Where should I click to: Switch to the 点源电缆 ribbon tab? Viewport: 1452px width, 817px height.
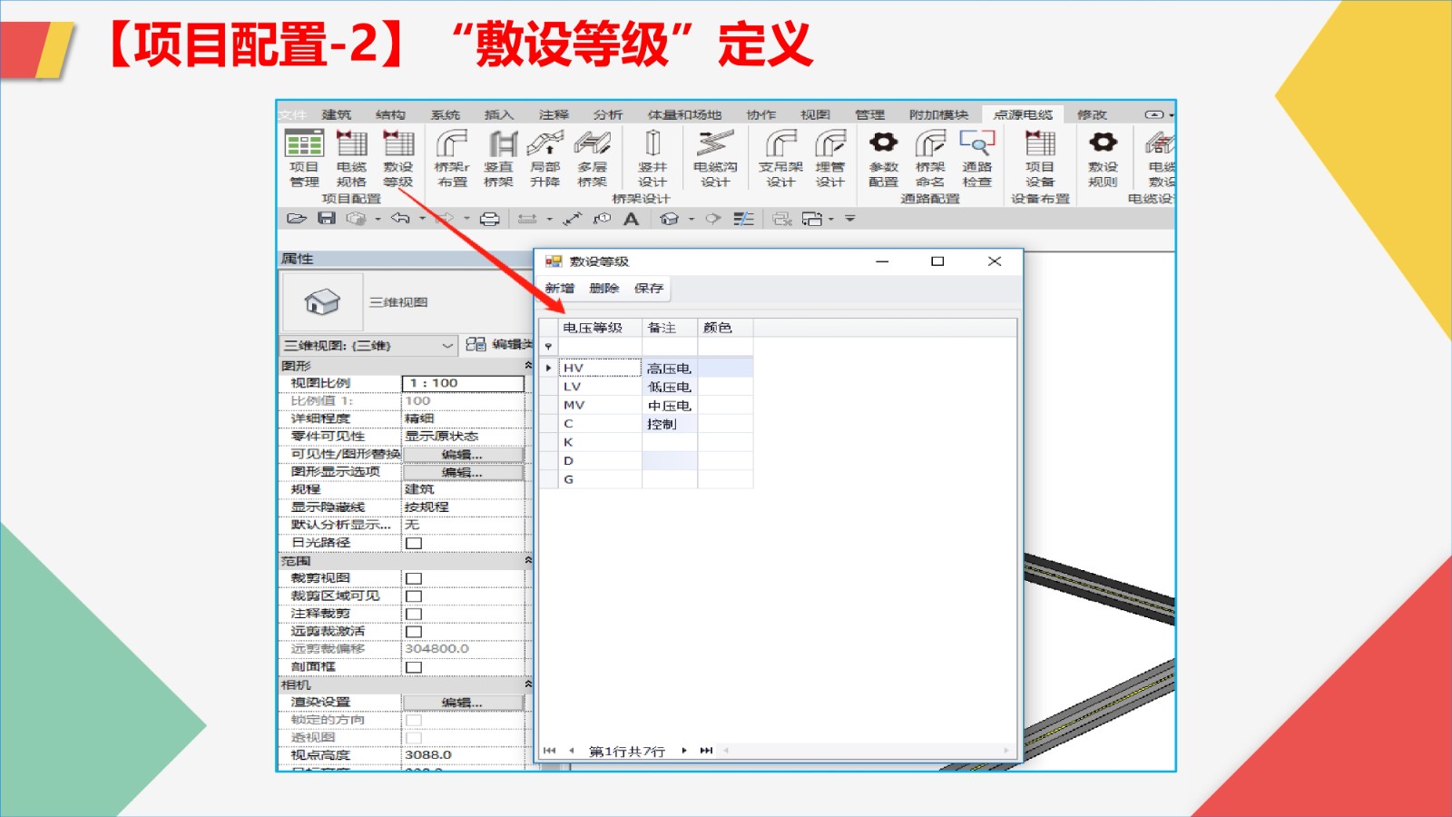pos(1023,114)
